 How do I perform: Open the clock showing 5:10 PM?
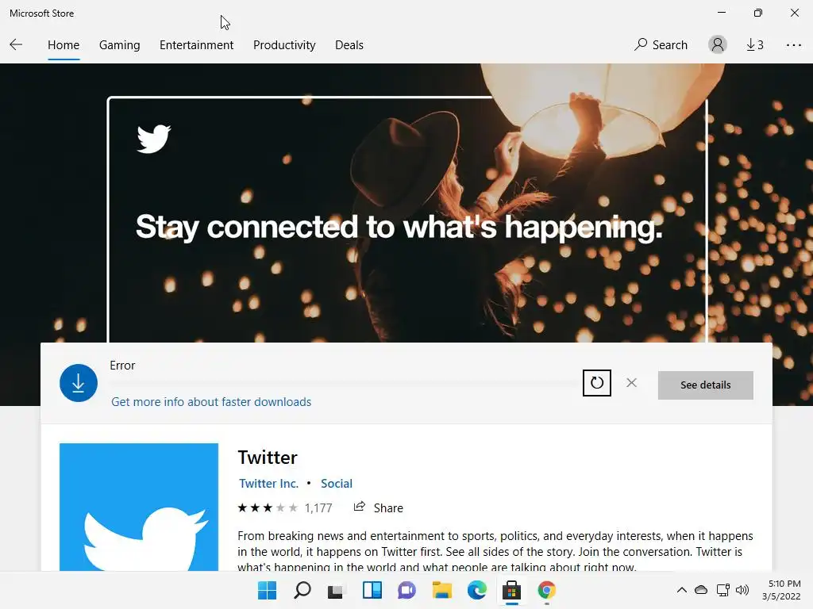782,590
